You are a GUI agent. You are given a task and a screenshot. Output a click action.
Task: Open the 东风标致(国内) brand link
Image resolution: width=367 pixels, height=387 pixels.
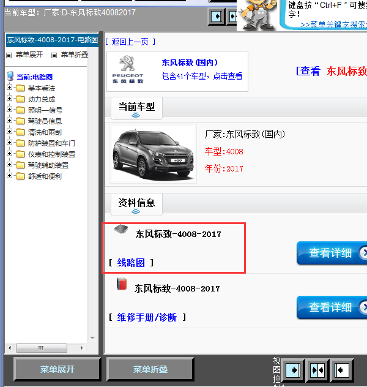pyautogui.click(x=190, y=62)
